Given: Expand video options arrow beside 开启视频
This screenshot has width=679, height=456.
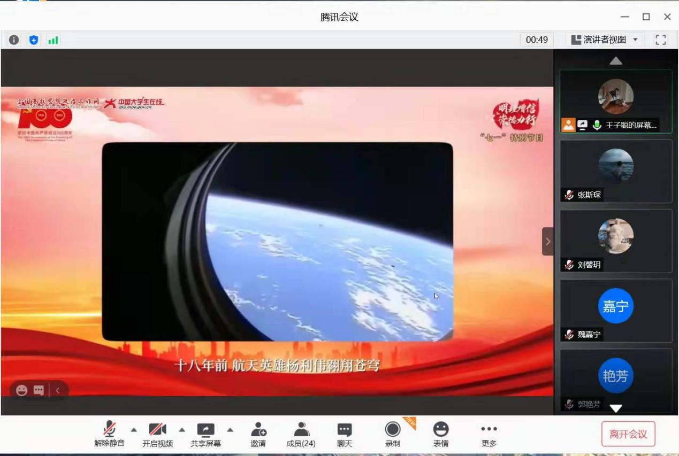Looking at the screenshot, I should tap(182, 429).
